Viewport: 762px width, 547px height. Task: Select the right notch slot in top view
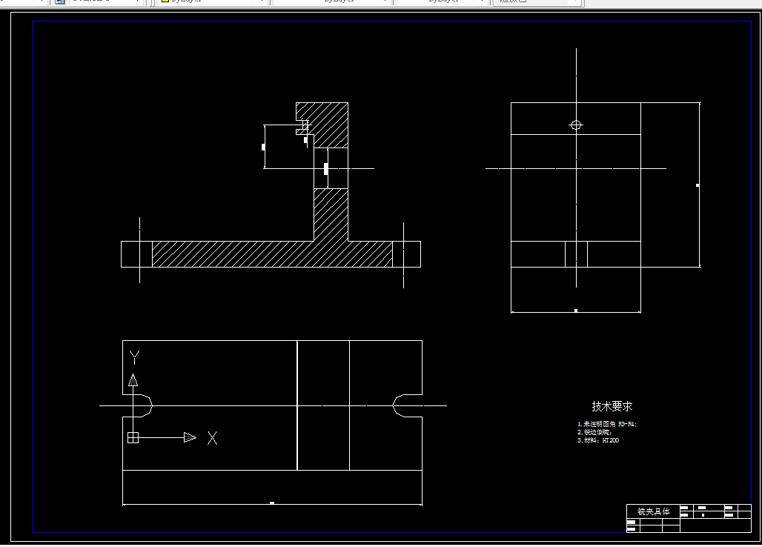click(406, 405)
